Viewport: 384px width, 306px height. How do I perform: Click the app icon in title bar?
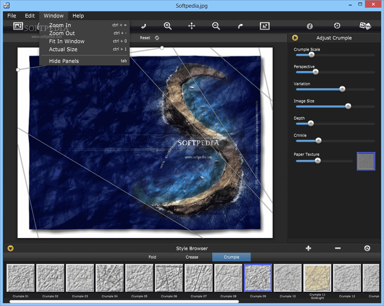pyautogui.click(x=7, y=5)
